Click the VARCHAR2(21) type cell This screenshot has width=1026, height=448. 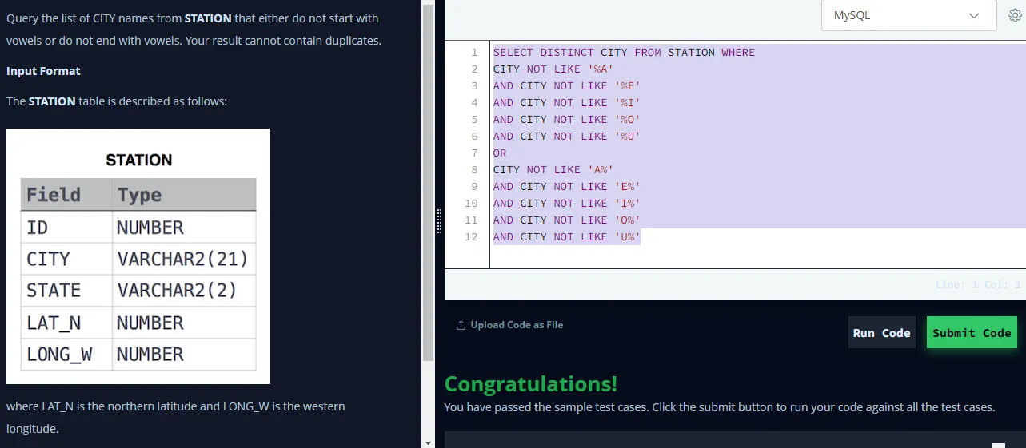(183, 259)
